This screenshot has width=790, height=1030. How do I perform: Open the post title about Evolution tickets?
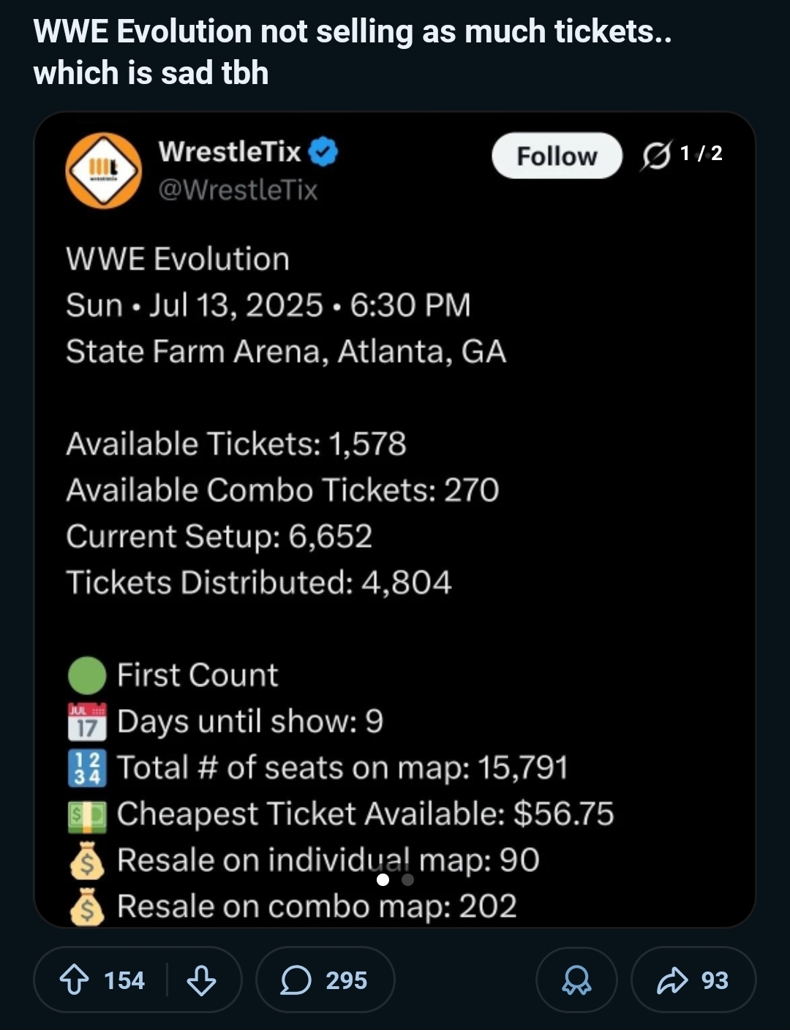coord(351,52)
